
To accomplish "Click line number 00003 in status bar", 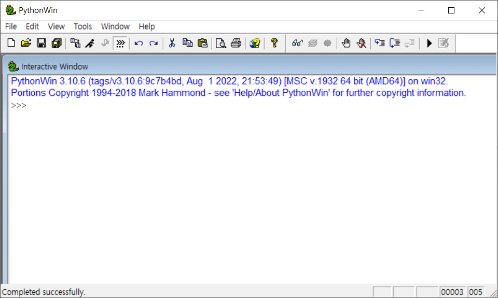I will coord(452,292).
